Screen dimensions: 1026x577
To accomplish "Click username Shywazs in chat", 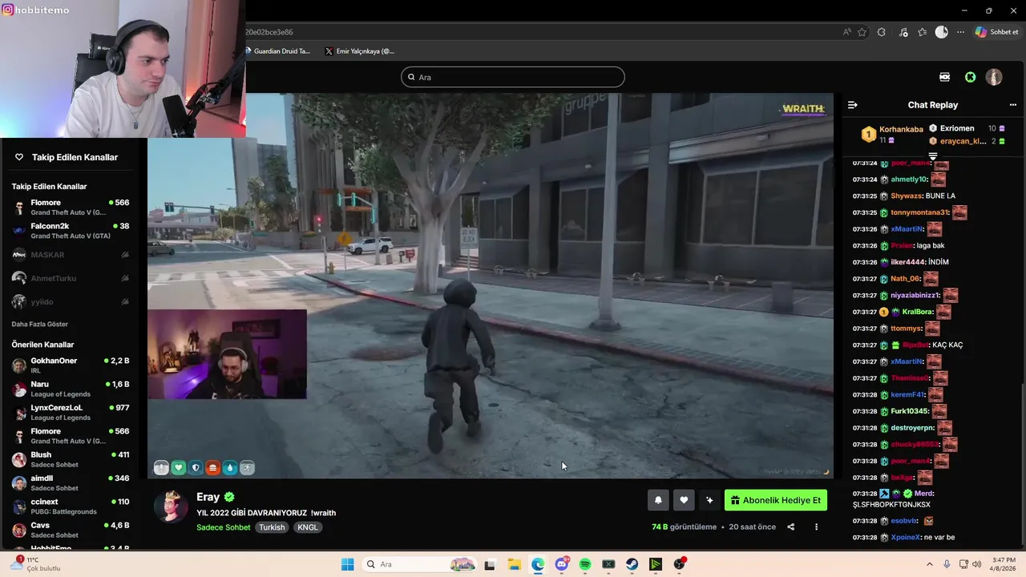I will point(907,196).
